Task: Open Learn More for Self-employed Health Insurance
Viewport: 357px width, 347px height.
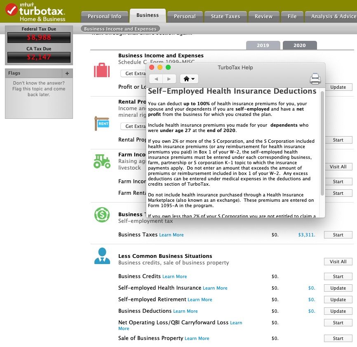Action: [215, 288]
